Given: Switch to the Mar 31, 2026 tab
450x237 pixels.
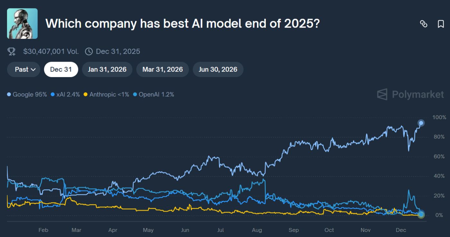Looking at the screenshot, I should pyautogui.click(x=162, y=69).
